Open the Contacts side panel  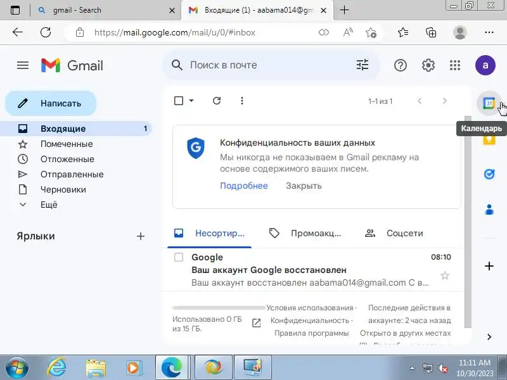[489, 210]
